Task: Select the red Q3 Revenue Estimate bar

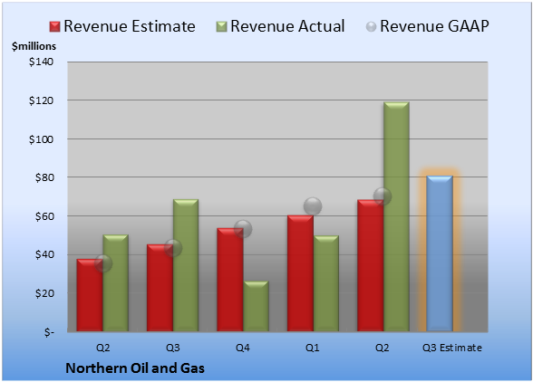Action: tap(160, 288)
